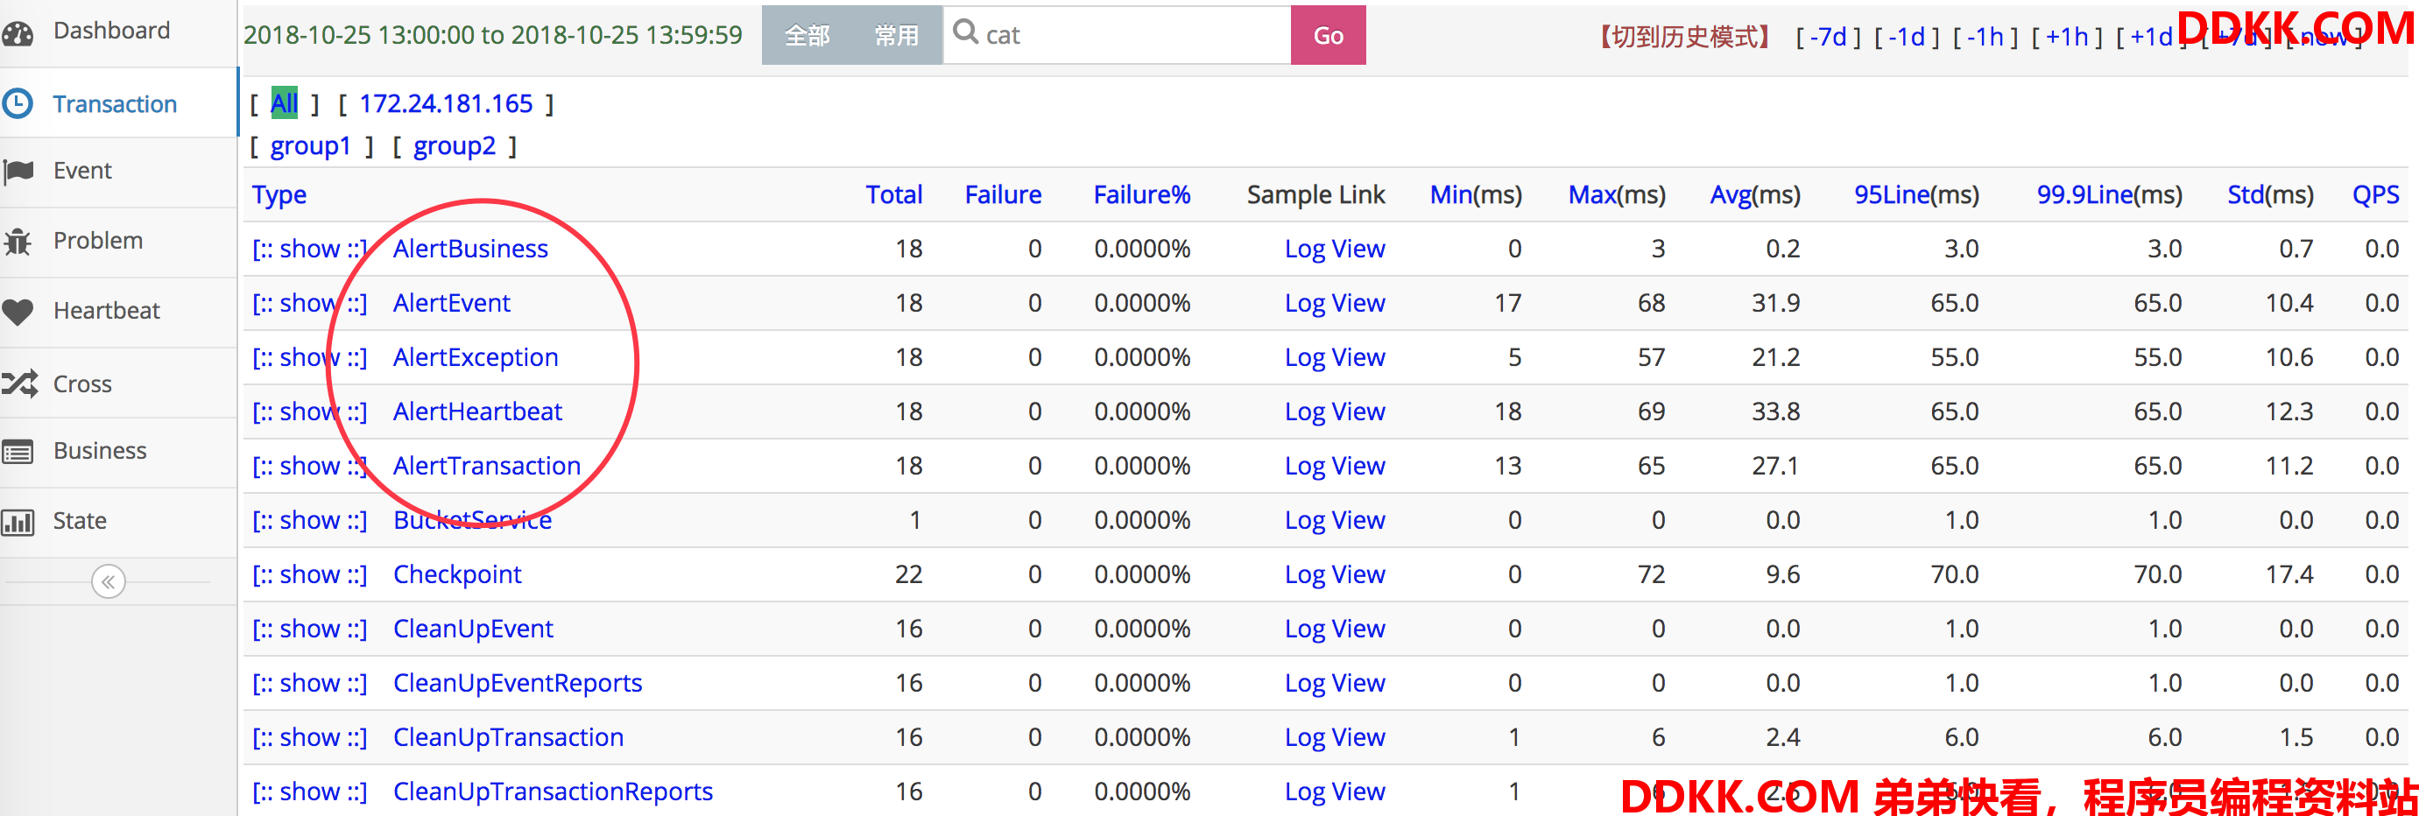Jump back one hour with -1h
The height and width of the screenshot is (816, 2419).
coord(1985,37)
